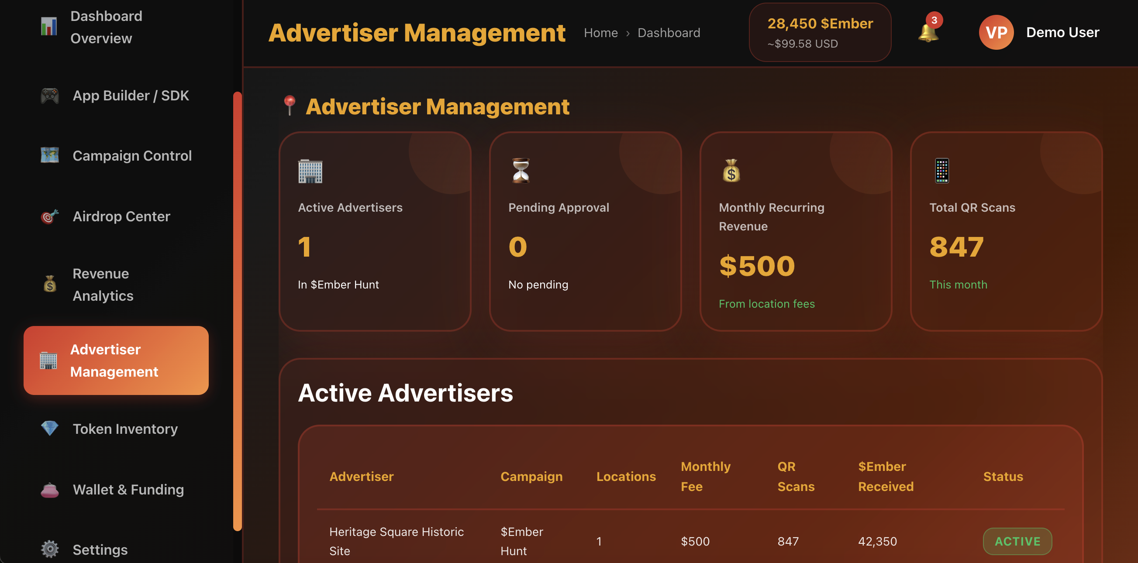Select the Active Advertisers stat card
The width and height of the screenshot is (1138, 563).
point(375,232)
